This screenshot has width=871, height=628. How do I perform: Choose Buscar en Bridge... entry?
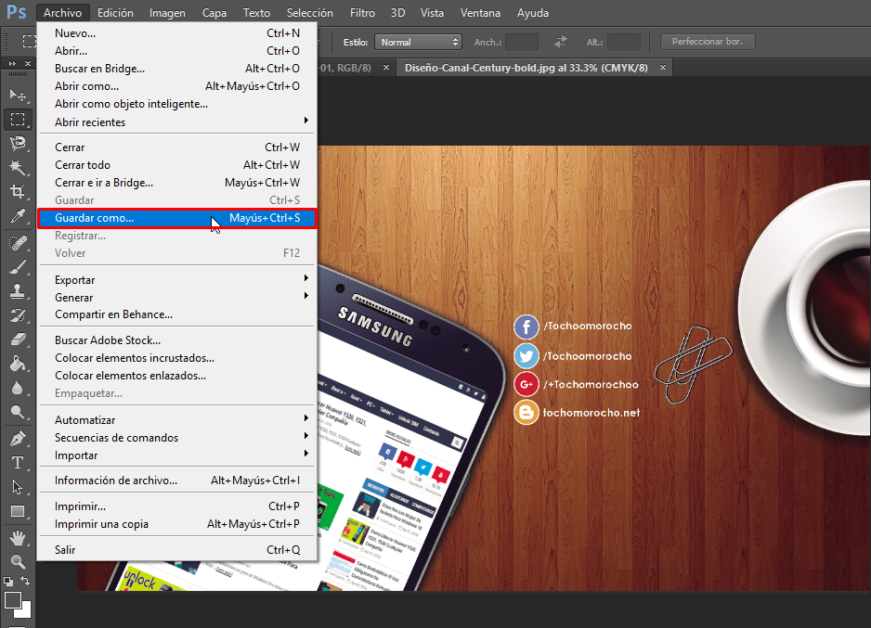click(x=176, y=69)
